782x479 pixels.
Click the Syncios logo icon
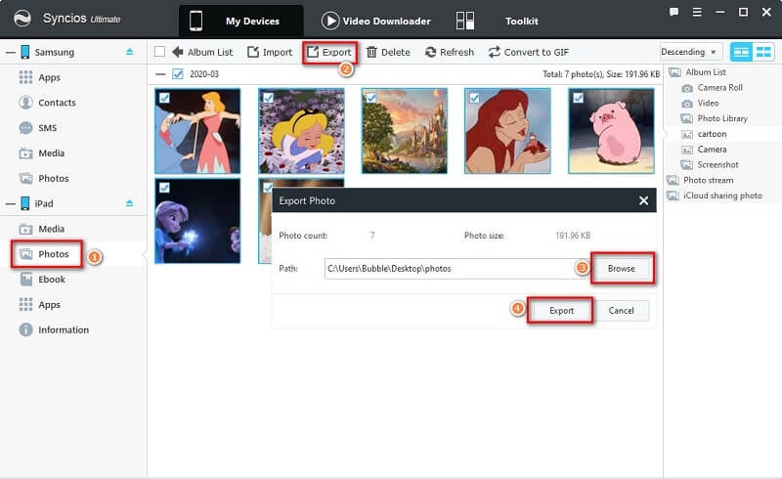coord(22,19)
